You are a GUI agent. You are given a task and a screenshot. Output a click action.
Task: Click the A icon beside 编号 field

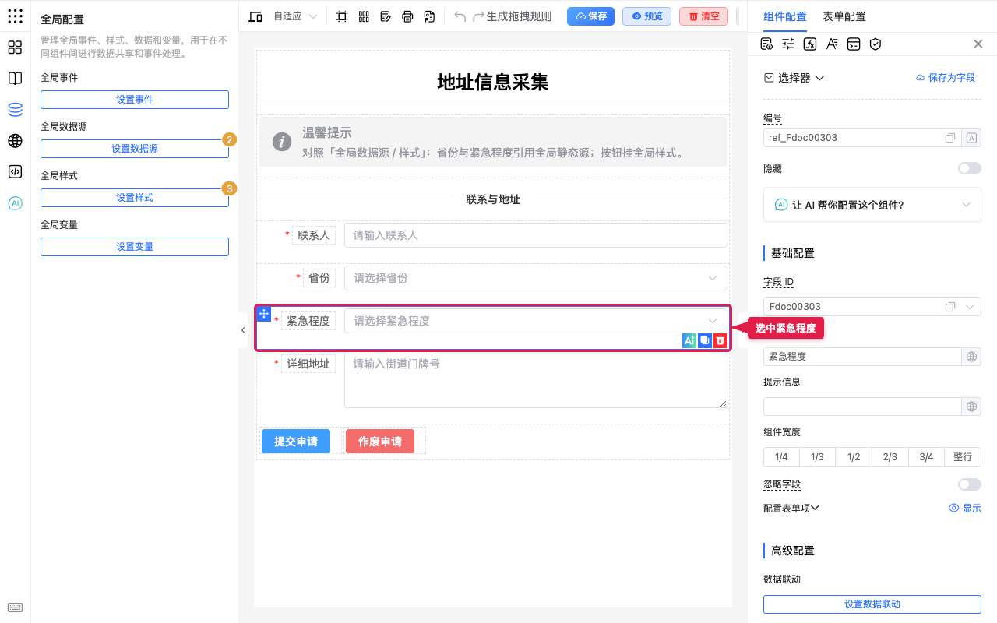coord(971,138)
